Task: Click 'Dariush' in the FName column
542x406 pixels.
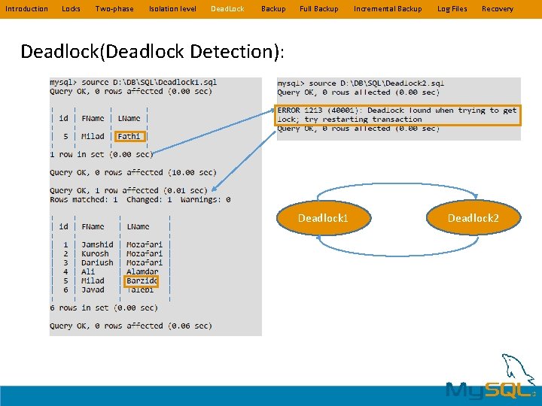Action: click(x=97, y=262)
